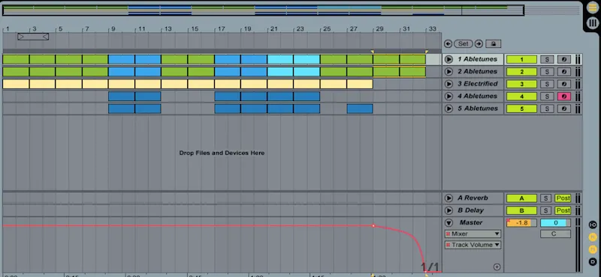This screenshot has height=277, width=601.
Task: Click the automation breakpoint near bar 29
Action: pyautogui.click(x=373, y=226)
